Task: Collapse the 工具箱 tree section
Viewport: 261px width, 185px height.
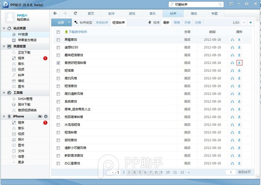Action: (4, 93)
